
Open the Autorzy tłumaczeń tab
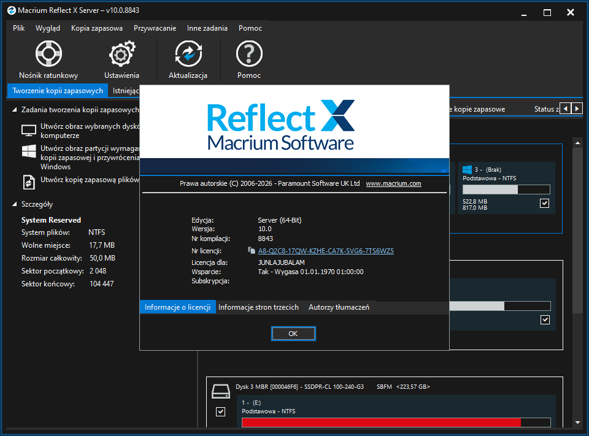click(x=339, y=307)
